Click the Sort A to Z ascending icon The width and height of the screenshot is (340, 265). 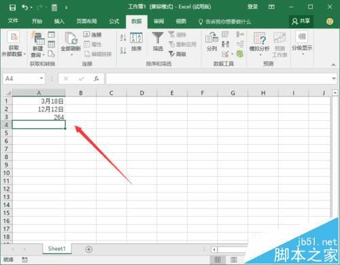[123, 37]
